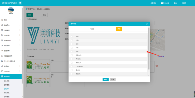Expand the 家庭医生 chevron arrow
Screen dimensions: 195x98
click(20, 25)
